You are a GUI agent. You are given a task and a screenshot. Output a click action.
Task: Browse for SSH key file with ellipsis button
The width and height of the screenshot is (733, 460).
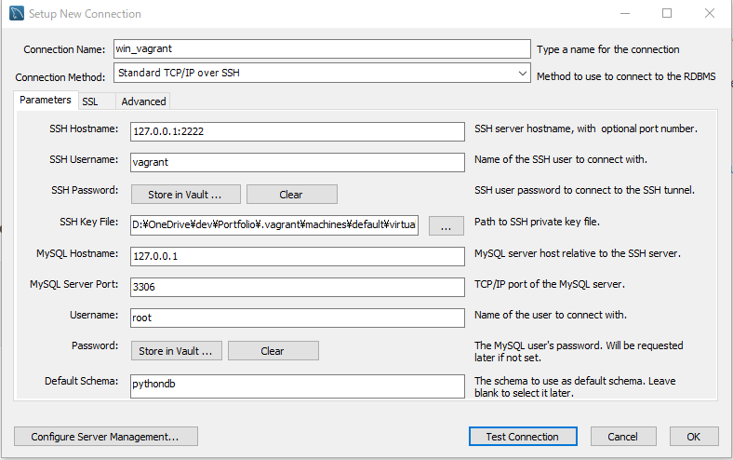446,225
